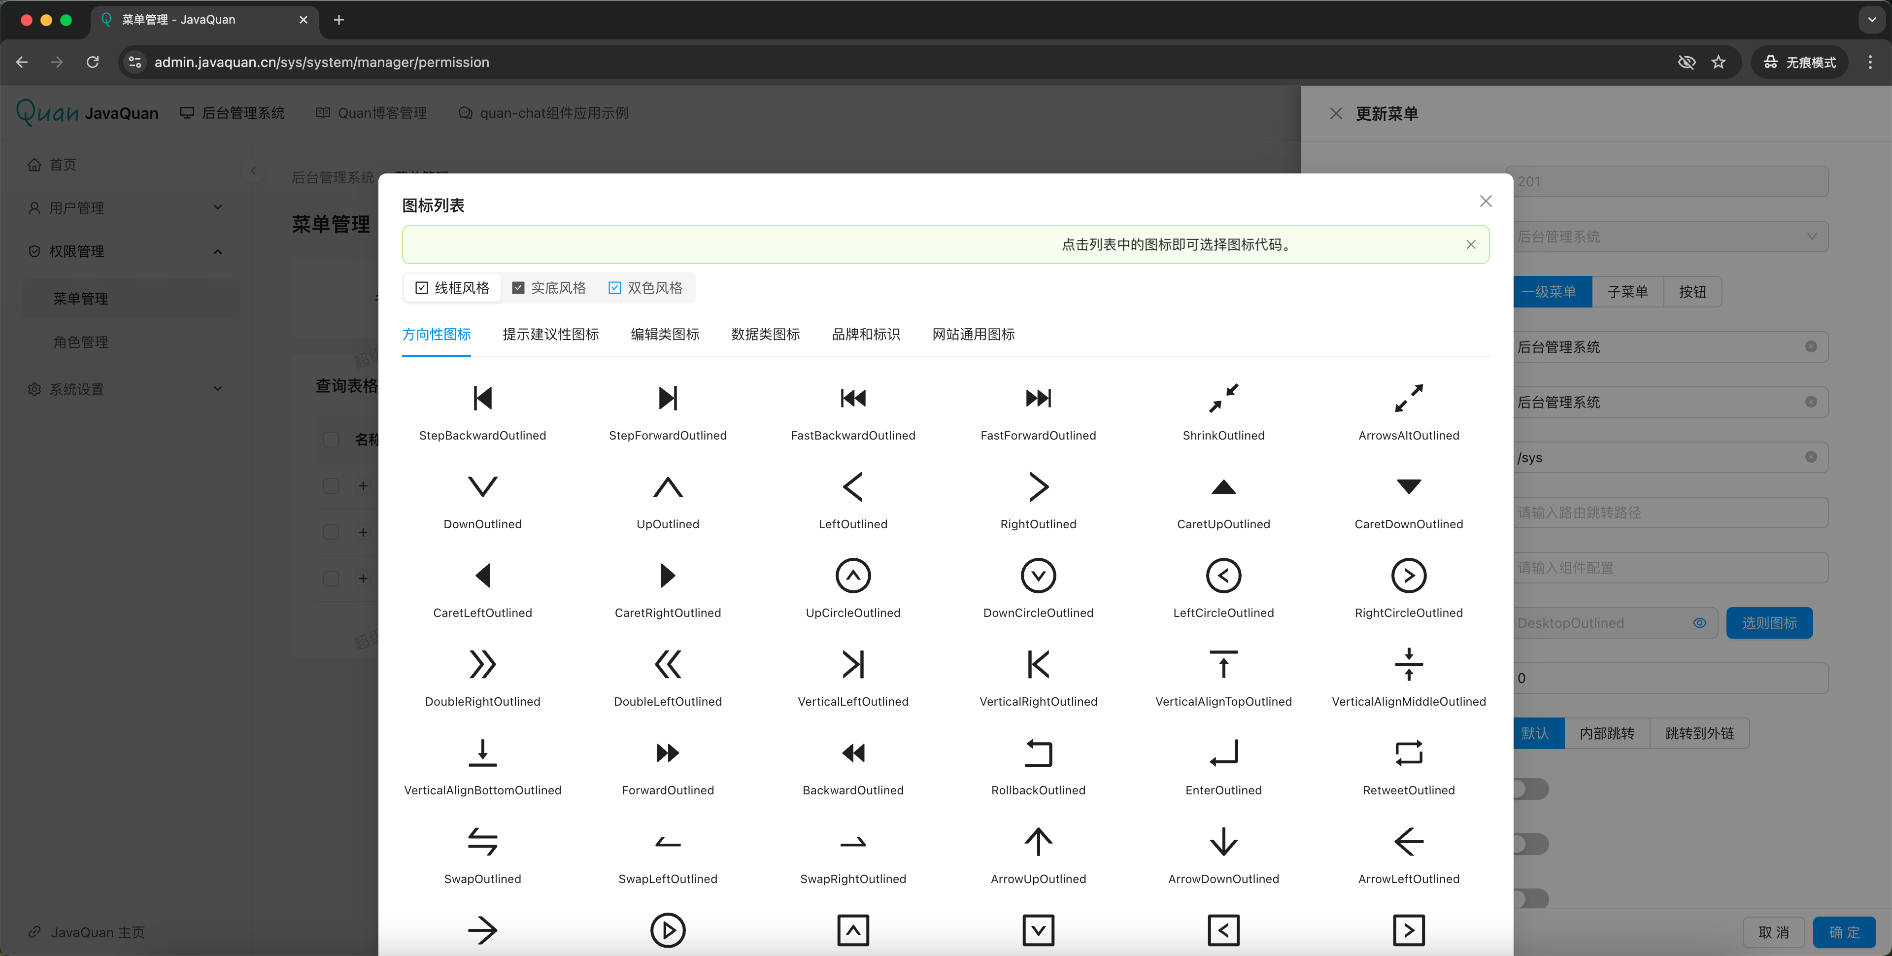Click the RightOutlined icon
This screenshot has width=1892, height=956.
point(1038,486)
